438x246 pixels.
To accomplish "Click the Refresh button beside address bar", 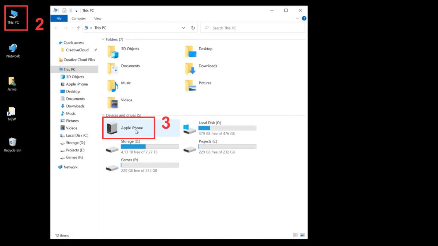I will 193,28.
